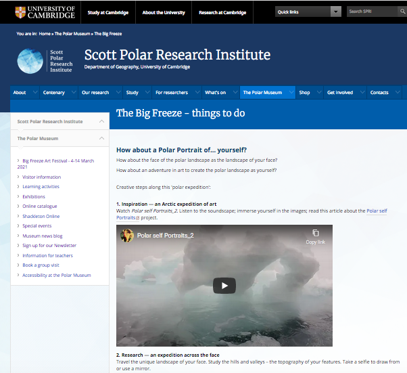This screenshot has width=407, height=373.
Task: Expand the Get involved menu chevron
Action: [362, 92]
